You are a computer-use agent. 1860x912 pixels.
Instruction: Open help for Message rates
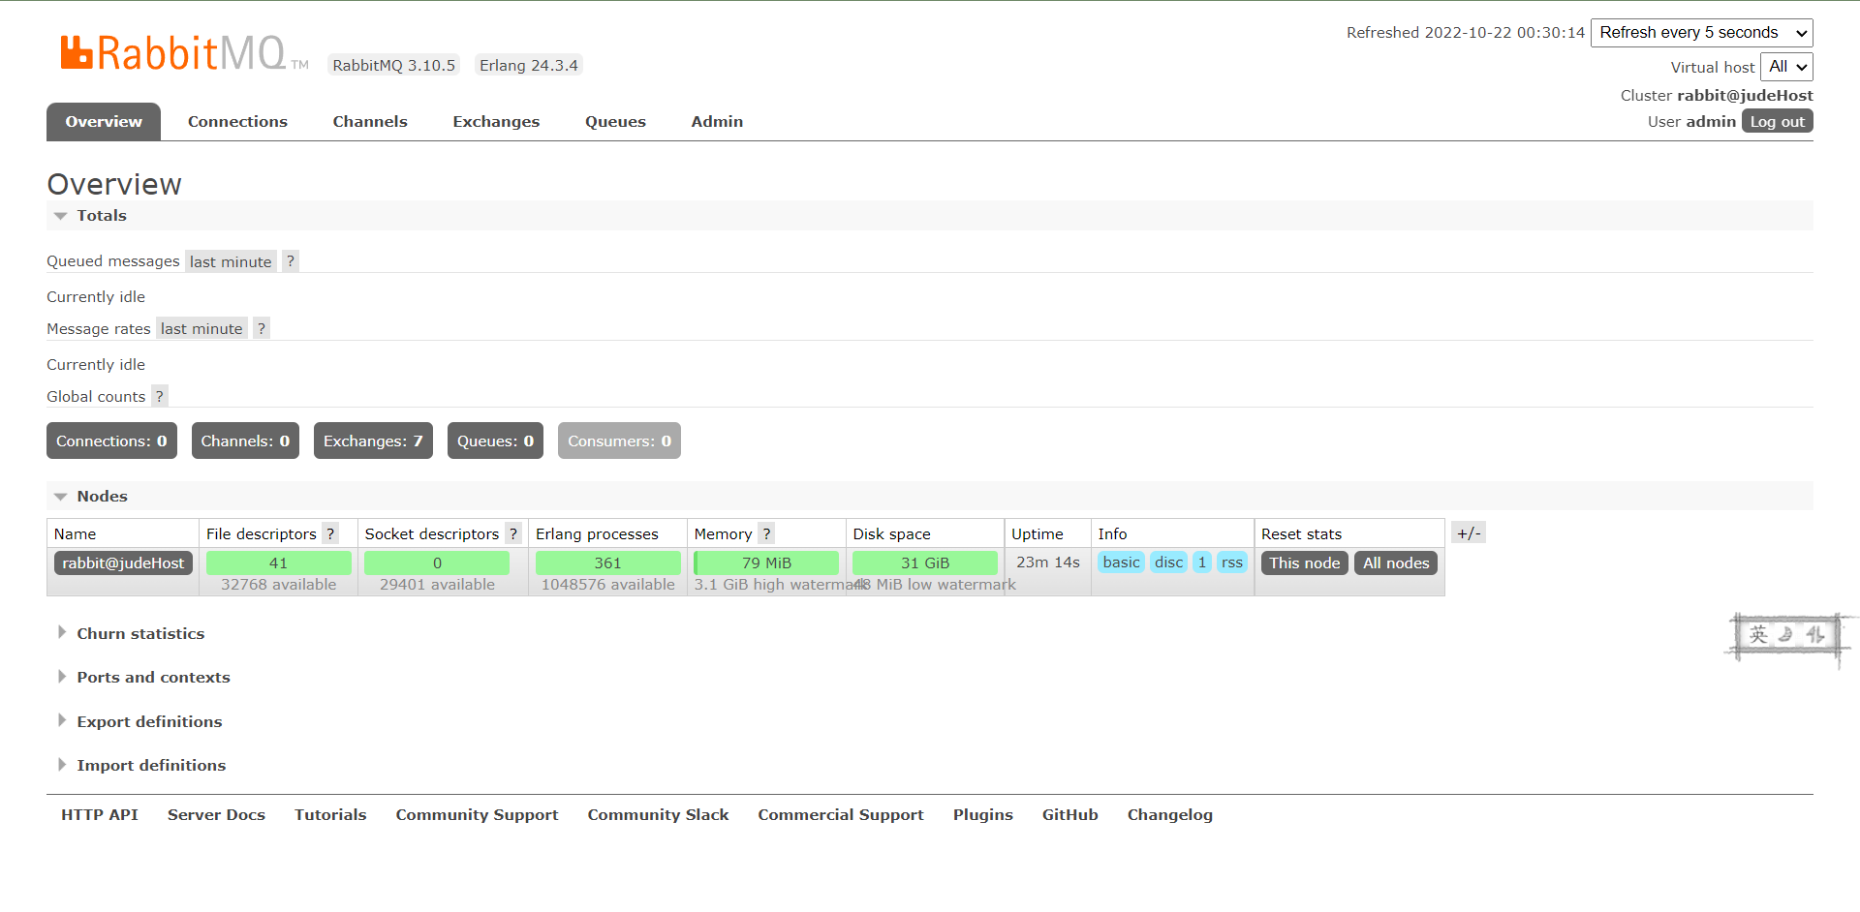(262, 329)
